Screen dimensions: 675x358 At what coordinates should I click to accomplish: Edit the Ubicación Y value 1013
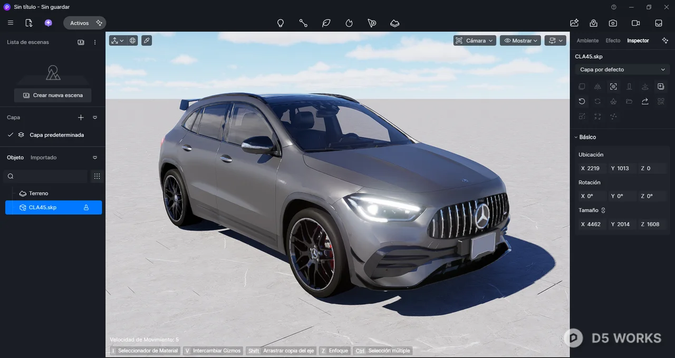click(622, 169)
